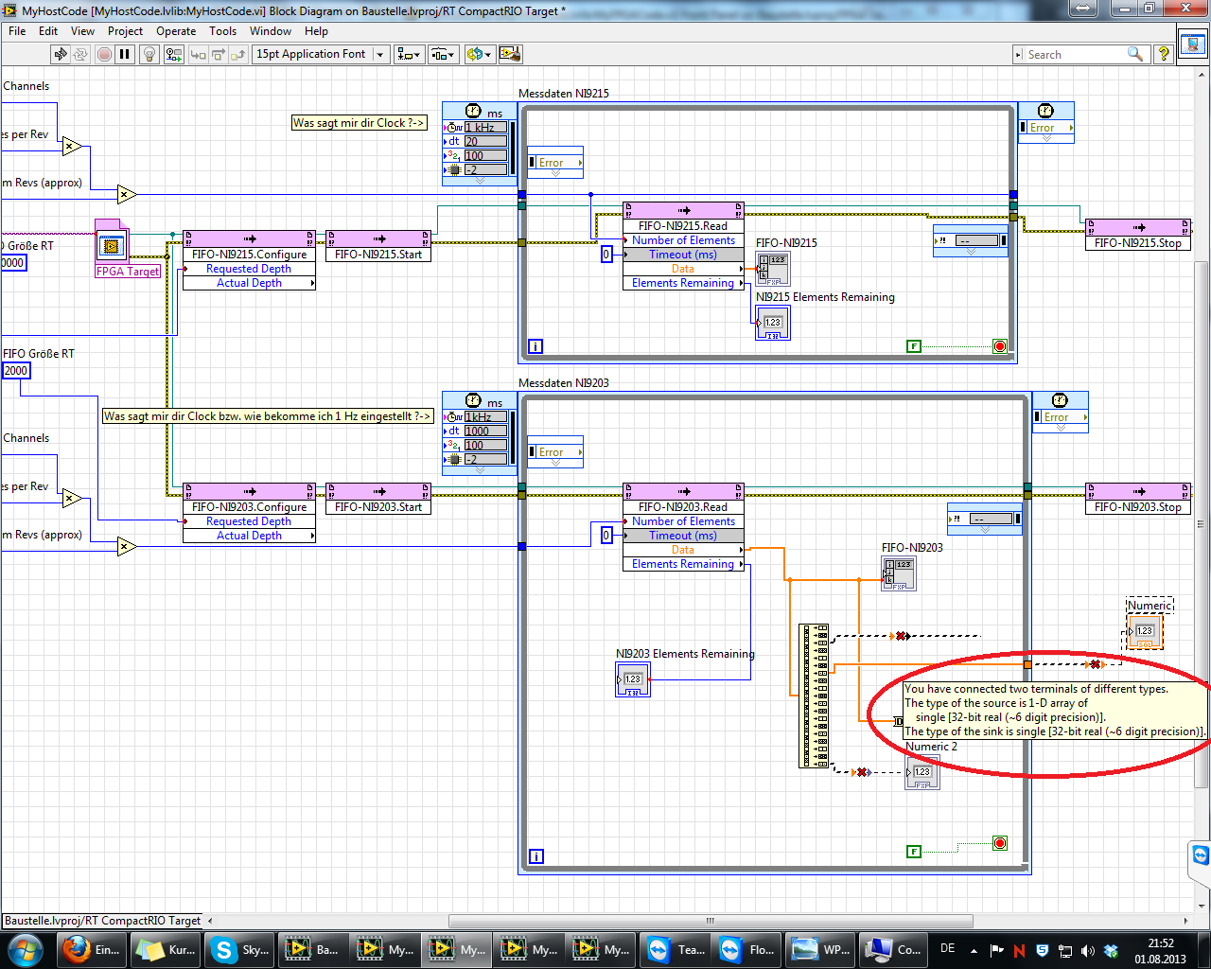Click the iteration terminal of Messdaten NI9215 loop
The width and height of the screenshot is (1211, 969).
(535, 346)
